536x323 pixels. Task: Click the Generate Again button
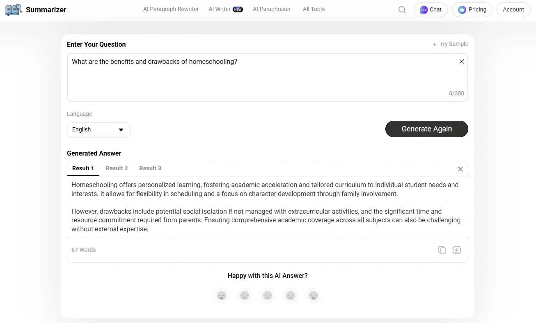click(426, 129)
